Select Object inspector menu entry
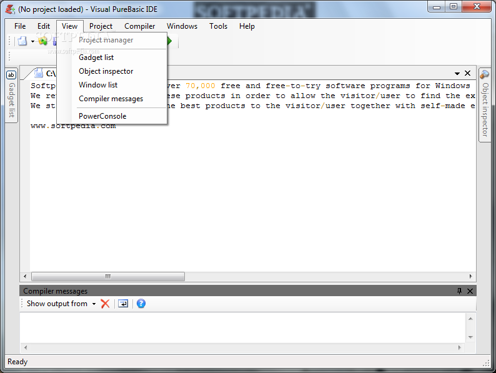Image resolution: width=496 pixels, height=373 pixels. point(112,71)
